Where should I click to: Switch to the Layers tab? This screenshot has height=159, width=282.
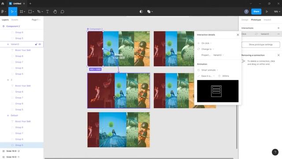pyautogui.click(x=5, y=19)
